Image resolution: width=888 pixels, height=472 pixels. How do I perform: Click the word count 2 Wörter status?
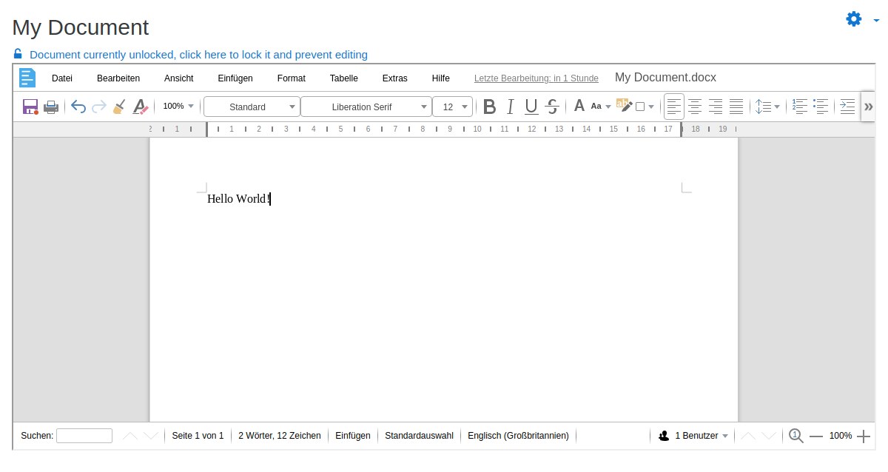(280, 436)
